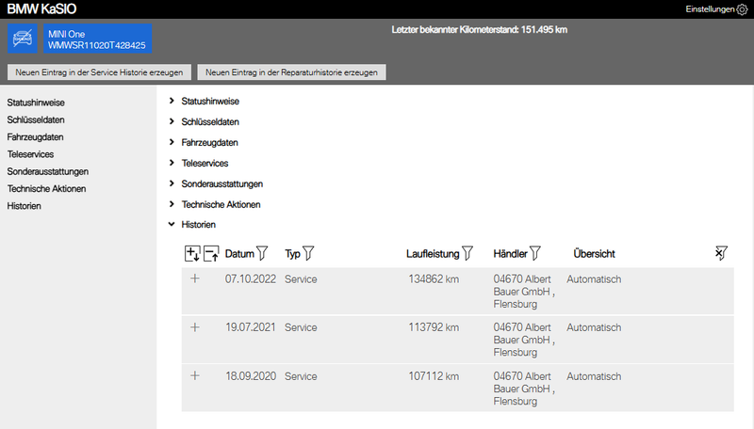Click Automatisch in the 19.07.2021 row
754x429 pixels.
594,327
